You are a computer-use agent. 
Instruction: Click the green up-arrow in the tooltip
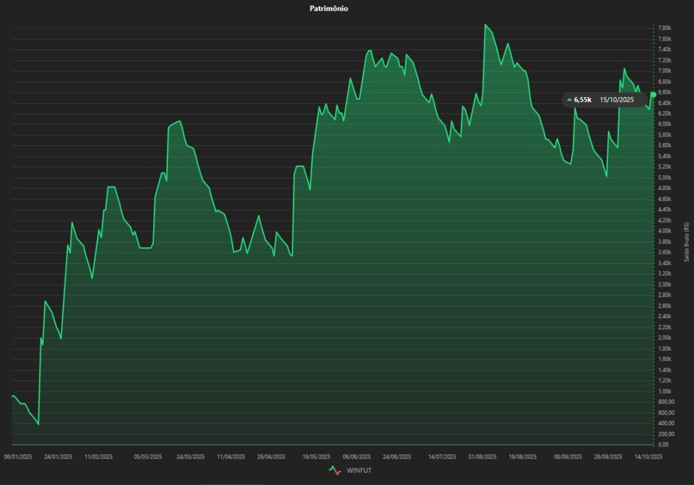(569, 100)
